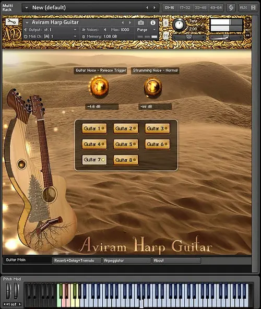
Task: Shift keyboard octave down with left arrow
Action: point(5,304)
